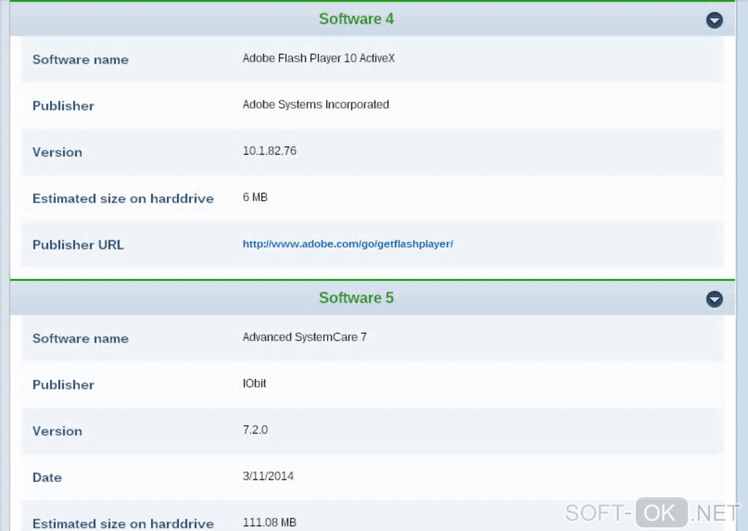Click the Publisher URL label
The width and height of the screenshot is (748, 531).
78,245
